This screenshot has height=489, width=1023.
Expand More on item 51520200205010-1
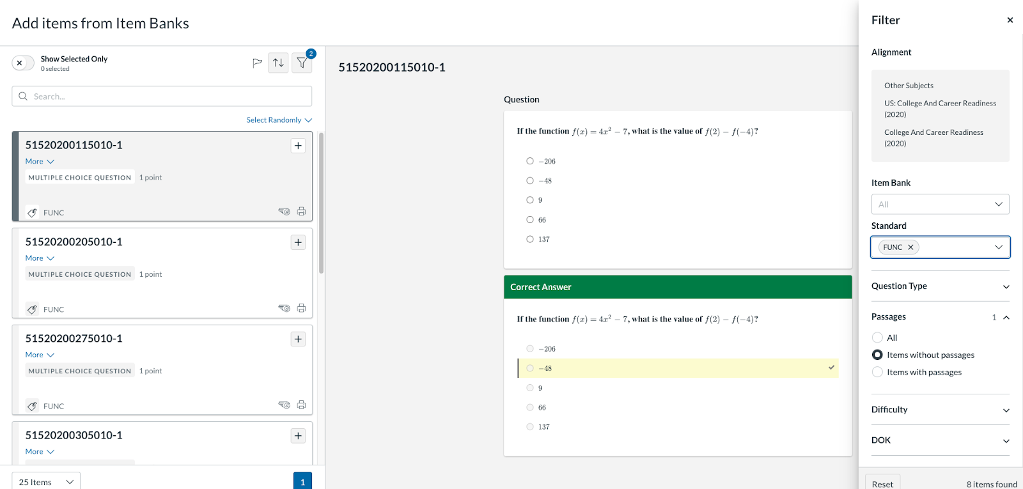40,258
